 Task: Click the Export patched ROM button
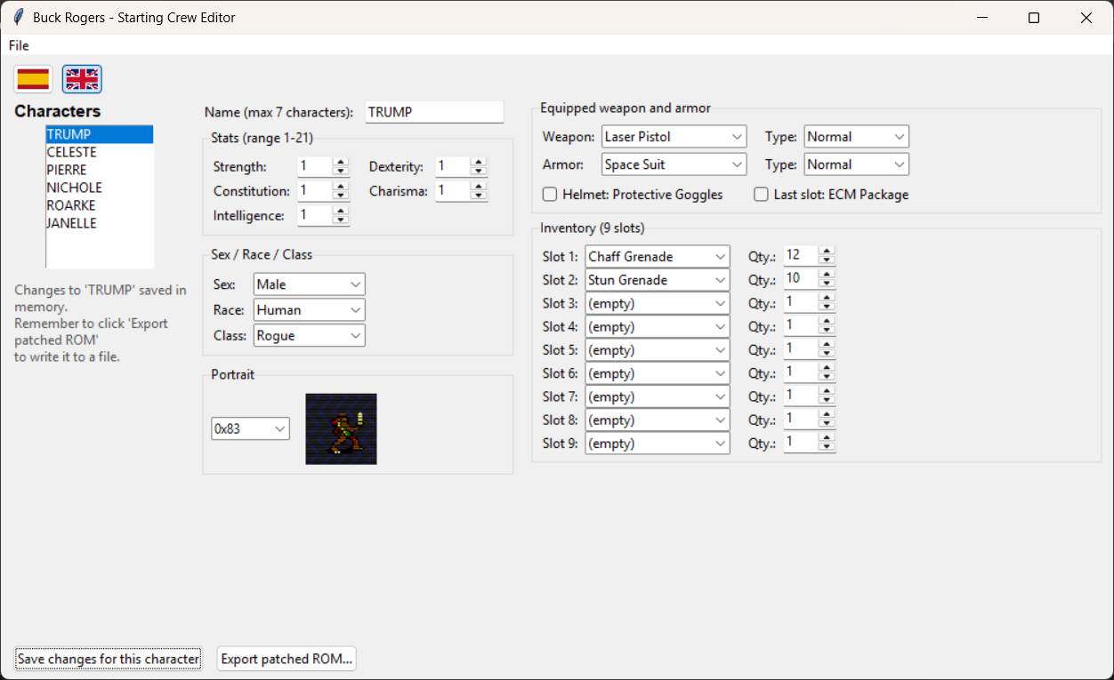point(287,659)
